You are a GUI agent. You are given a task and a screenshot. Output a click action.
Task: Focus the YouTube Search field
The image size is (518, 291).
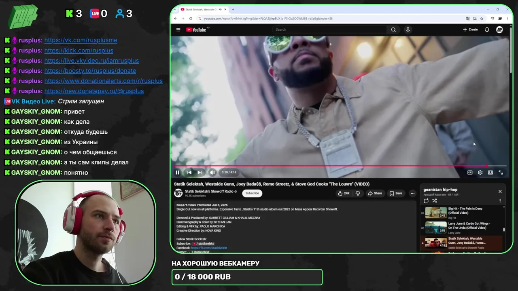tap(329, 30)
